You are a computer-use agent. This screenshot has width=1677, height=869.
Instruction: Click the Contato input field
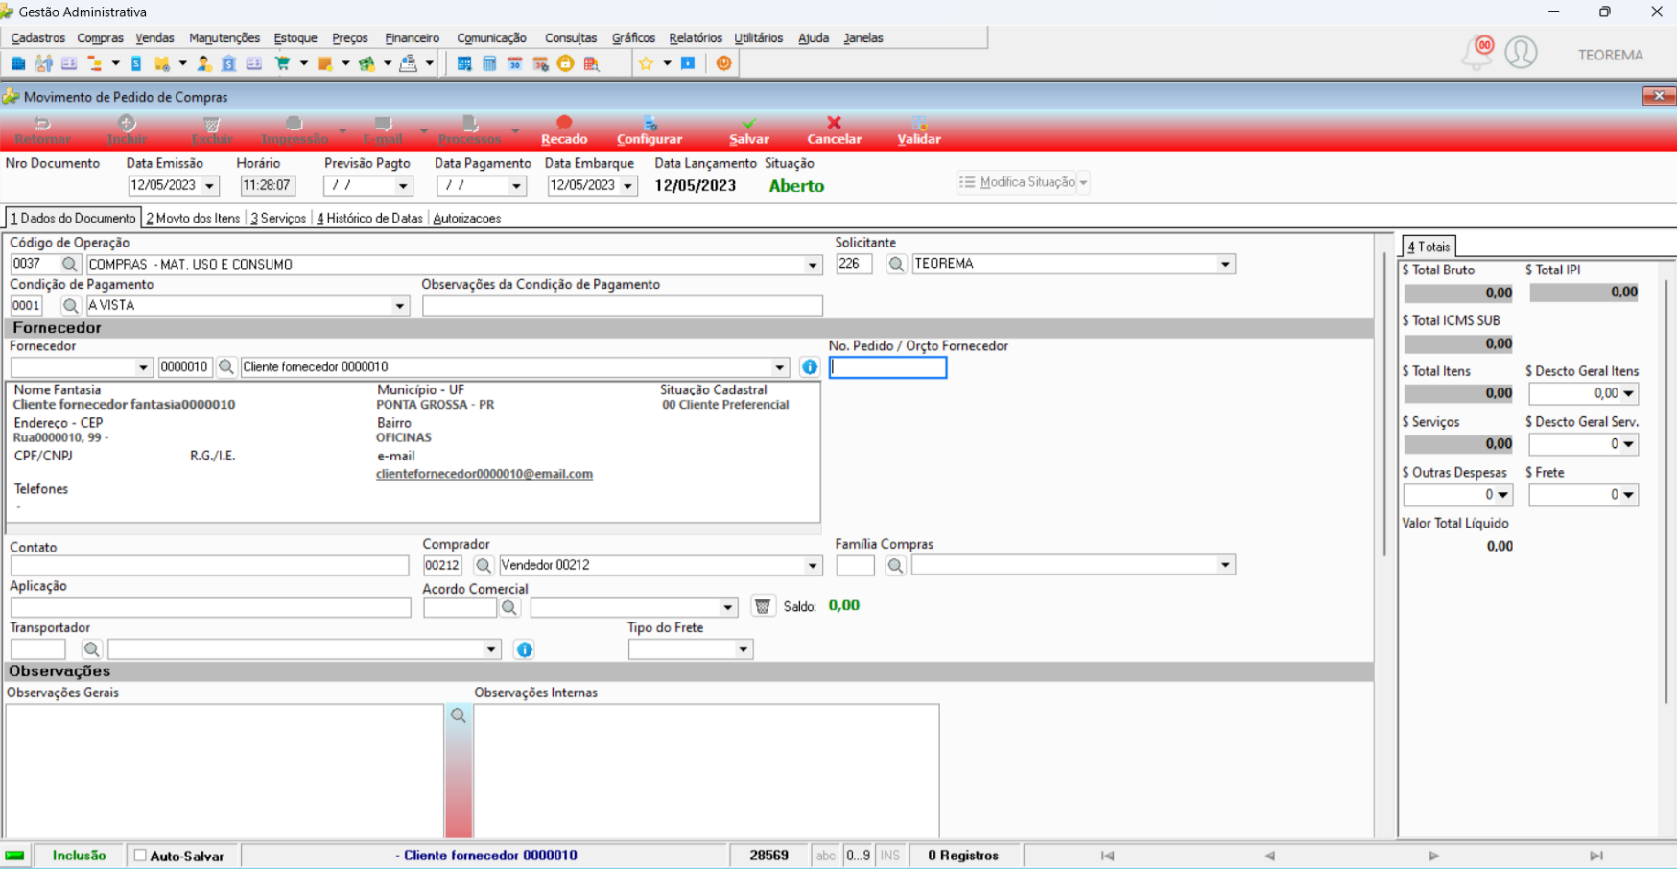point(210,566)
